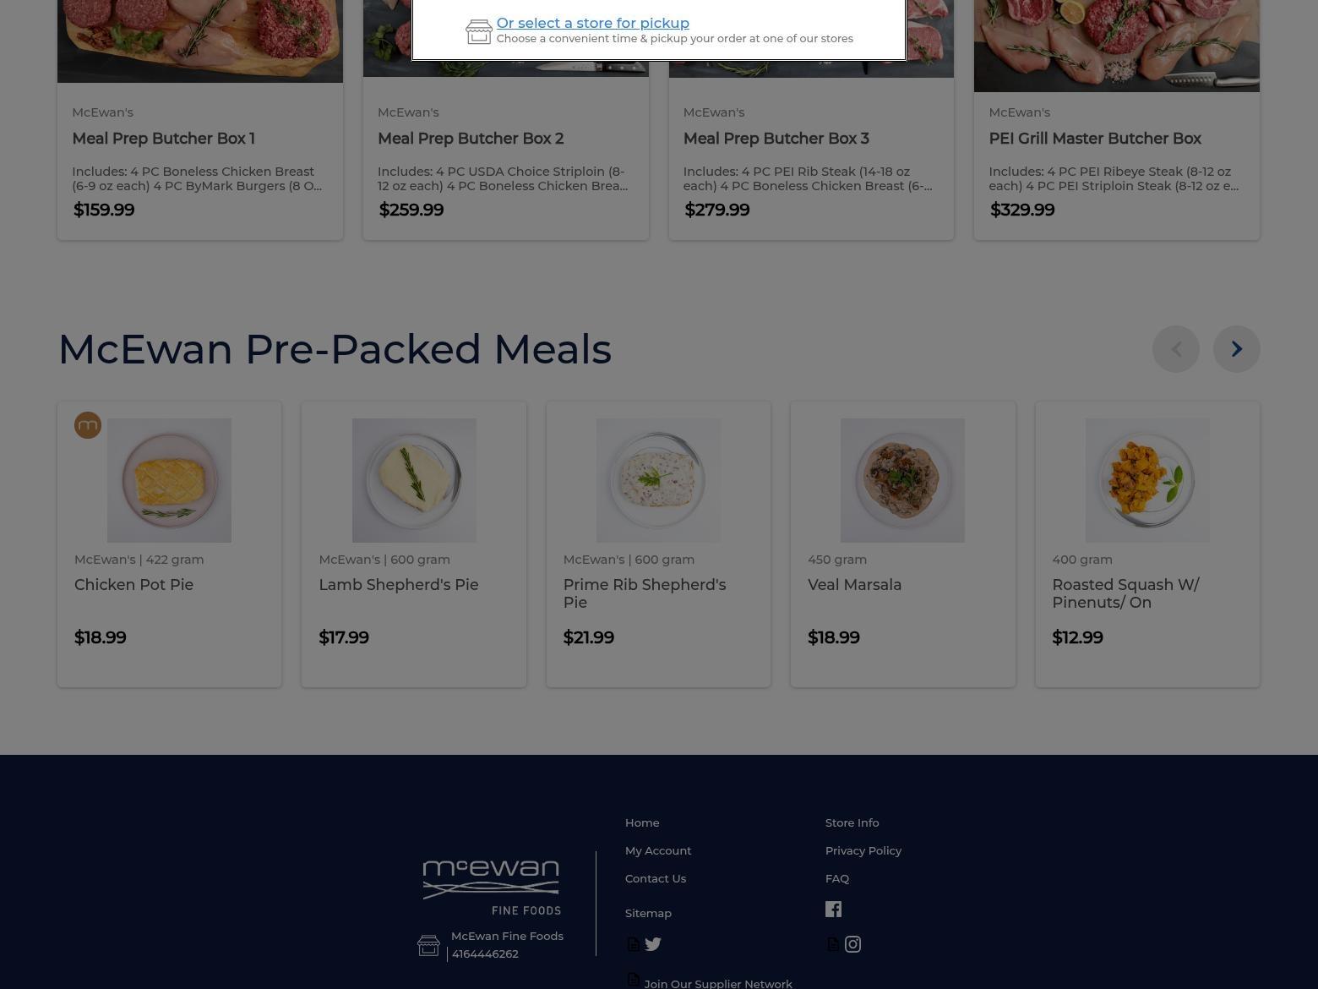
Task: Open the Twitter icon link
Action: coord(652,944)
